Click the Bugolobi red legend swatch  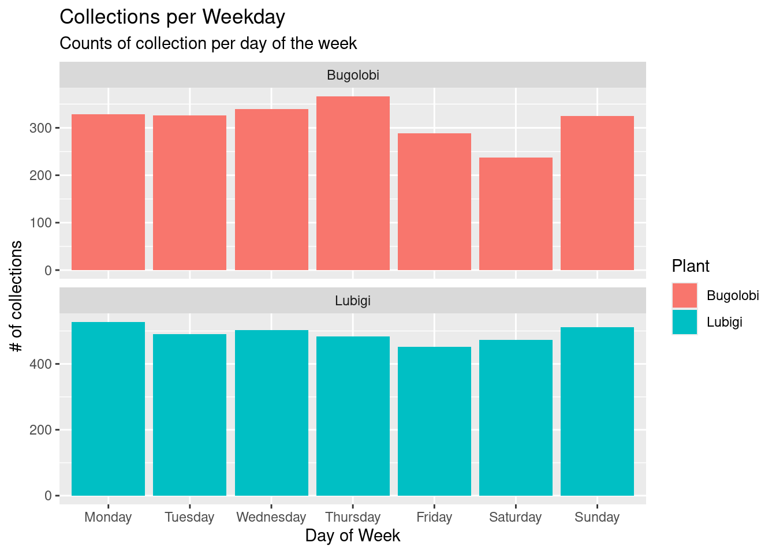coord(684,295)
